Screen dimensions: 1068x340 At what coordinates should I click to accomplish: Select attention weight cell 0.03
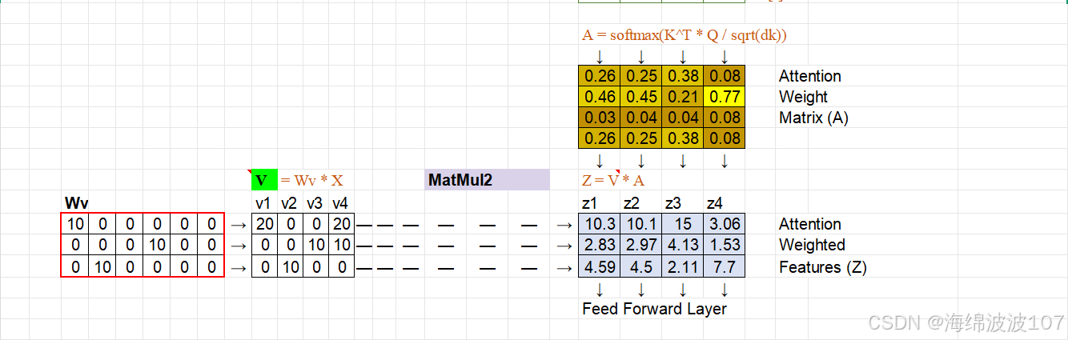click(x=600, y=118)
